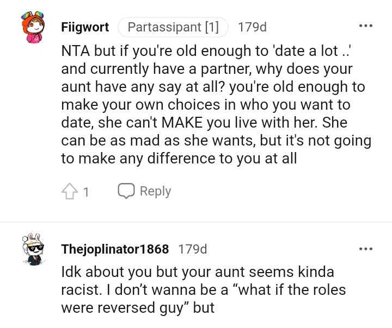The height and width of the screenshot is (328, 392).
Task: Click the 179d timestamp next to Thejoplinator1868
Action: click(x=193, y=249)
